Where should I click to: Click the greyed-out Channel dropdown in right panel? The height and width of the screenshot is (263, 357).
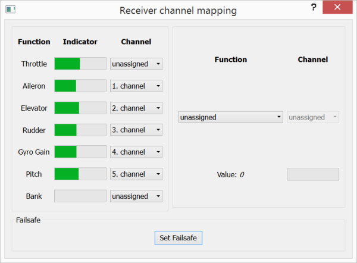click(313, 117)
